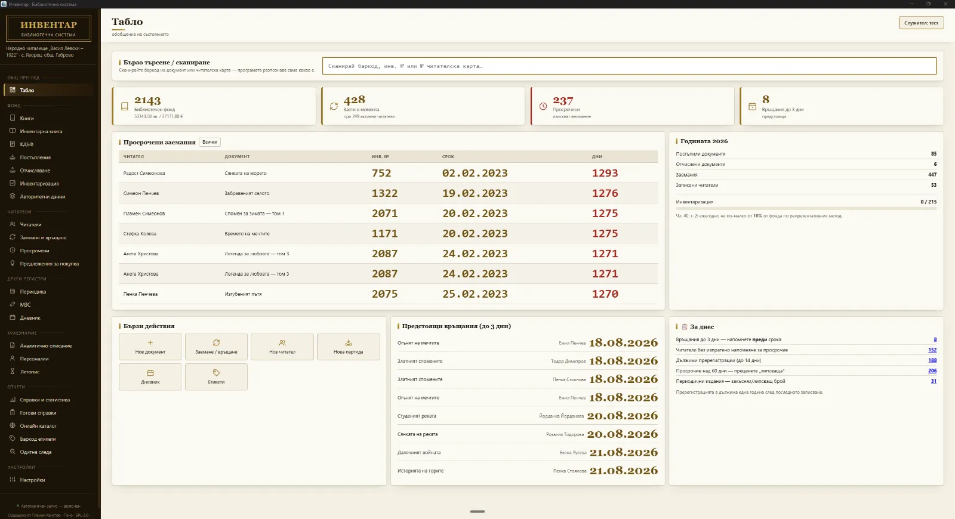Viewport: 955px width, 519px height.
Task: Click the Инвентаризация checkbox-style sidebar icon
Action: [13, 183]
